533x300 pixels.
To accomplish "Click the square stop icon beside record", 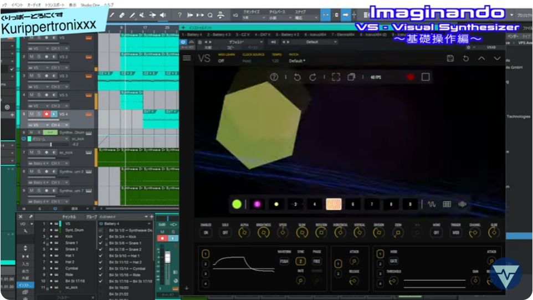I will [426, 77].
